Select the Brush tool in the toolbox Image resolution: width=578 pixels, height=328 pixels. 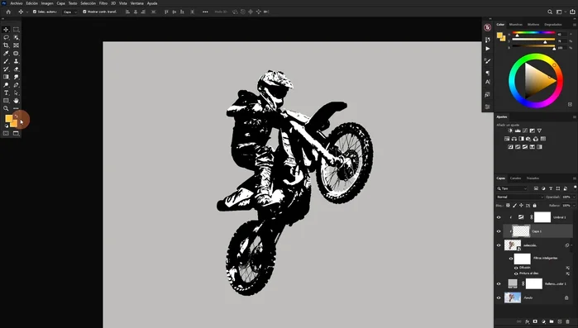pyautogui.click(x=6, y=61)
